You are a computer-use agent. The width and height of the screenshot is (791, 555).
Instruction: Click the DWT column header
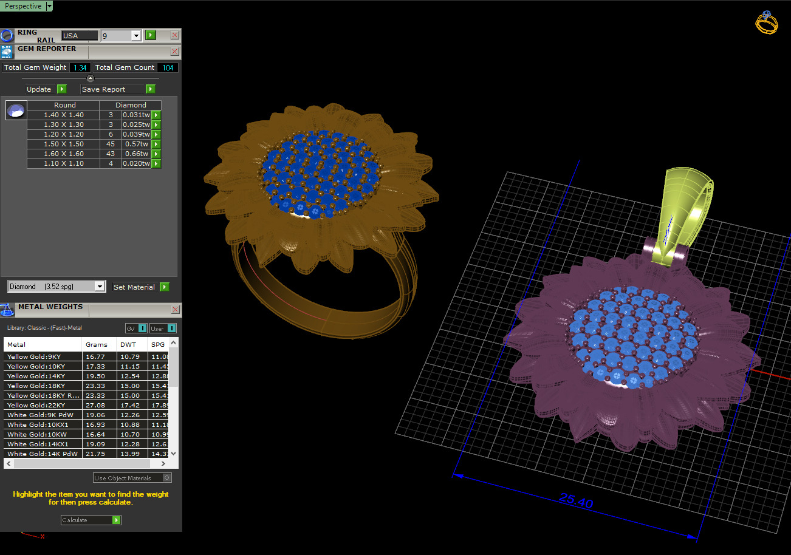click(132, 344)
